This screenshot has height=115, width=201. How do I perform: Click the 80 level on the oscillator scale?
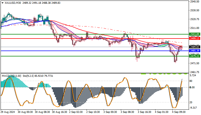(x=191, y=81)
